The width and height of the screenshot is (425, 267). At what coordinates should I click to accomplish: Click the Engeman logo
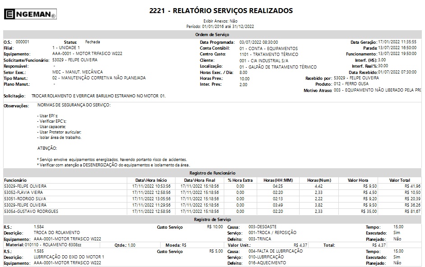[x=30, y=14]
